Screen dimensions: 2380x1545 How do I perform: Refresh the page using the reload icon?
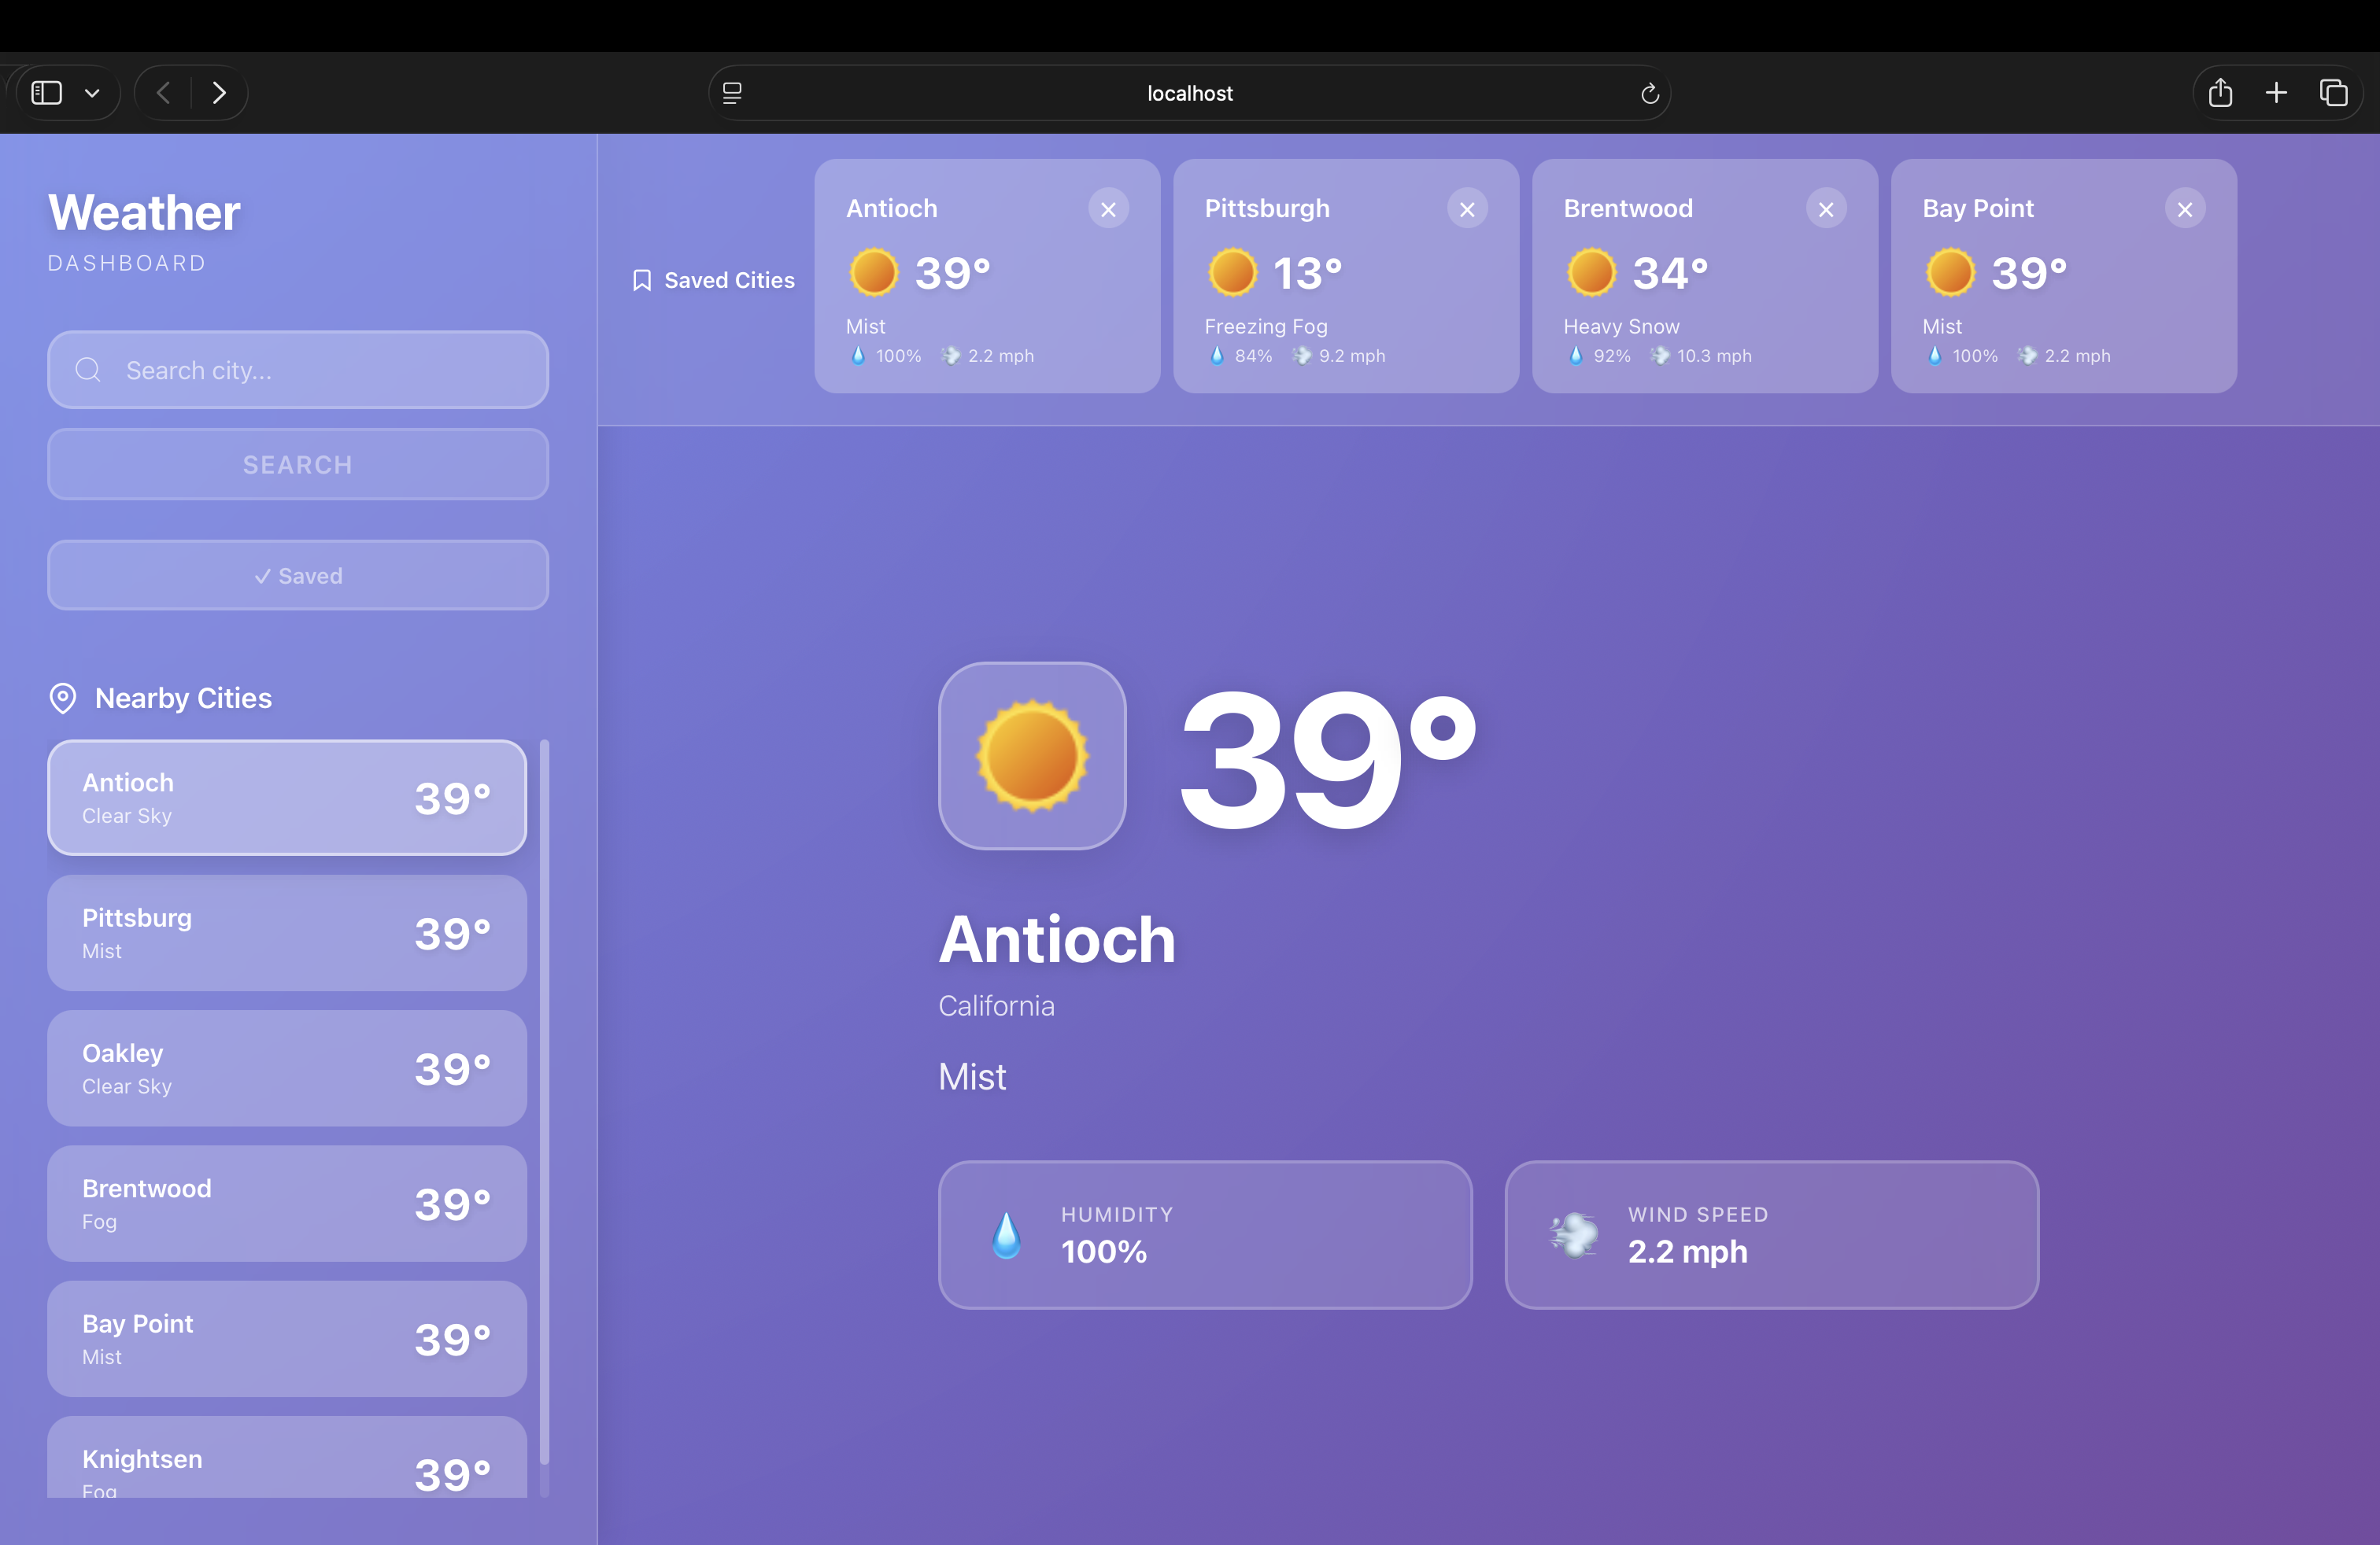[x=1649, y=93]
